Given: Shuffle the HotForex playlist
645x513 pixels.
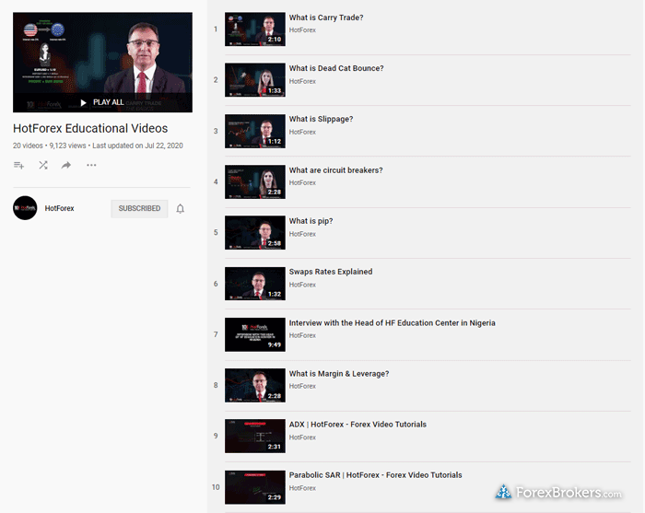Looking at the screenshot, I should pos(43,165).
